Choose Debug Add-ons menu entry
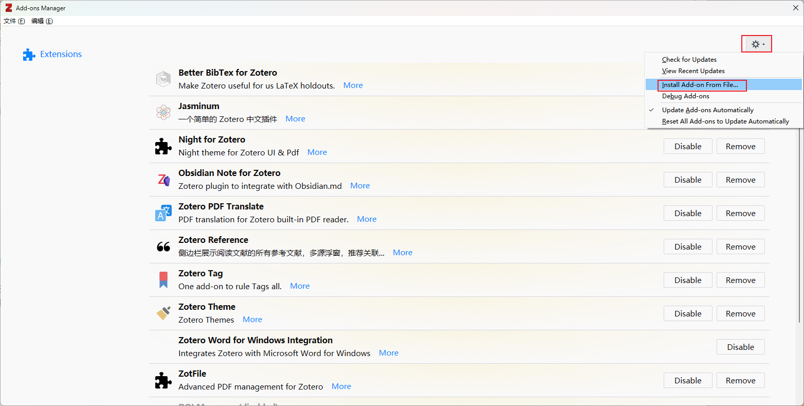Image resolution: width=804 pixels, height=406 pixels. coord(724,96)
